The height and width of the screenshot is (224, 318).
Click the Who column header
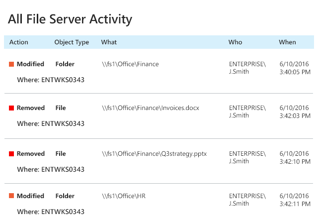pos(235,42)
